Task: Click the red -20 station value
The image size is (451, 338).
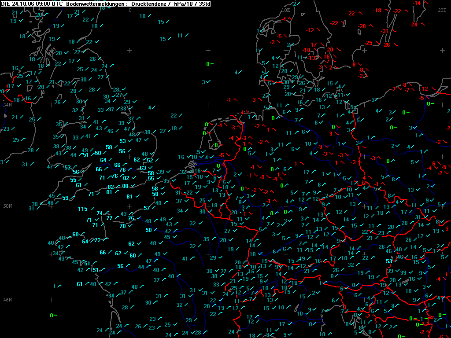Action: (x=329, y=49)
